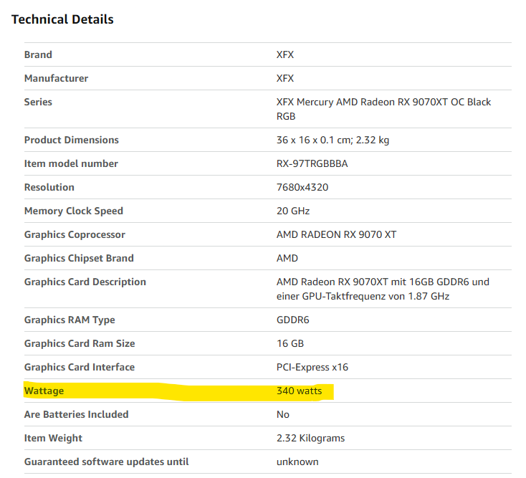This screenshot has width=526, height=478.
Task: Select the Resolution value 7680x4320
Action: point(302,187)
